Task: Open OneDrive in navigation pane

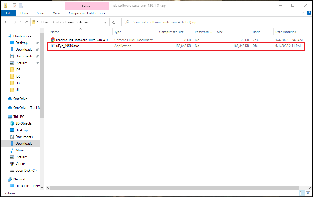Action: (x=20, y=99)
